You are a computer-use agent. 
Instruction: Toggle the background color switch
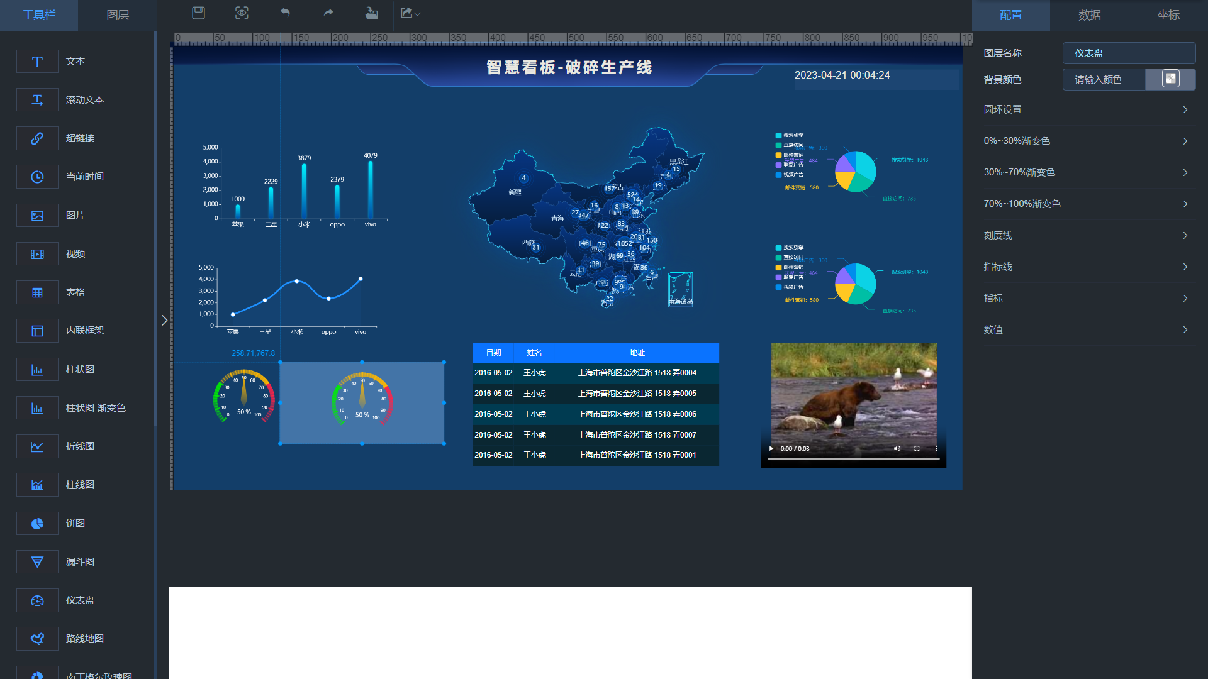(1169, 79)
